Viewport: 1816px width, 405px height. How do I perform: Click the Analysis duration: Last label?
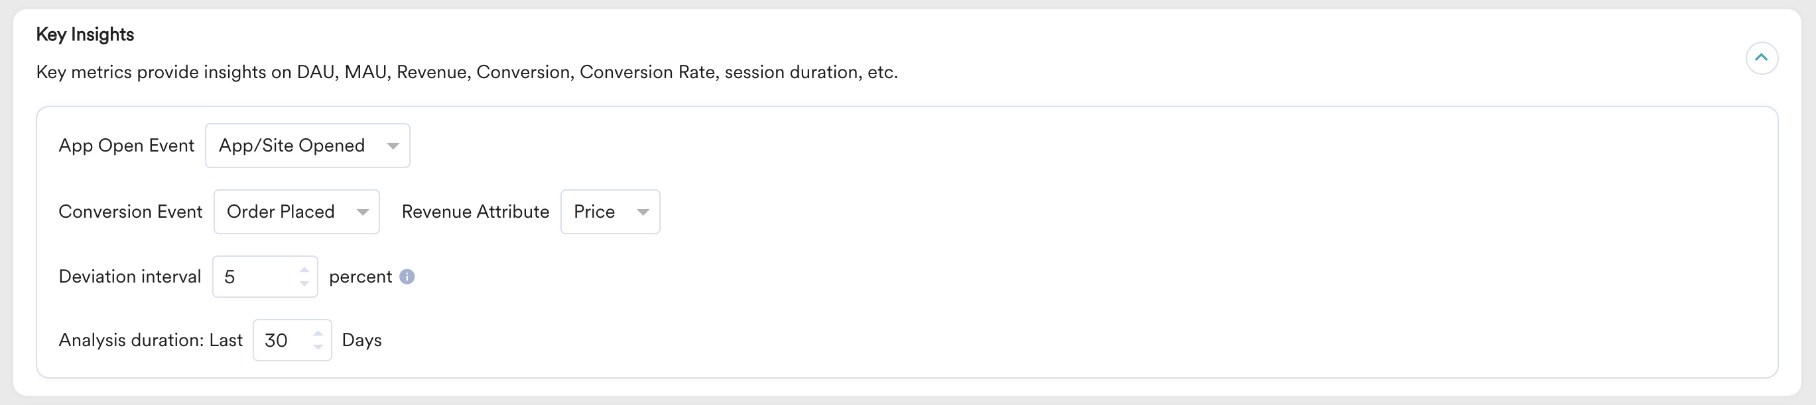(x=150, y=340)
